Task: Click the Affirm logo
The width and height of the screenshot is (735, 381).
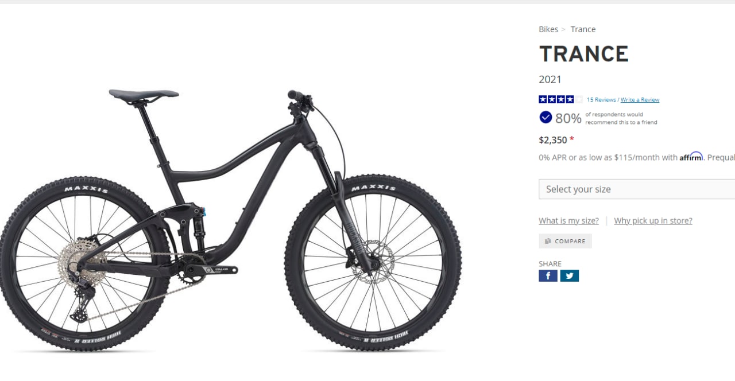Action: (x=691, y=157)
